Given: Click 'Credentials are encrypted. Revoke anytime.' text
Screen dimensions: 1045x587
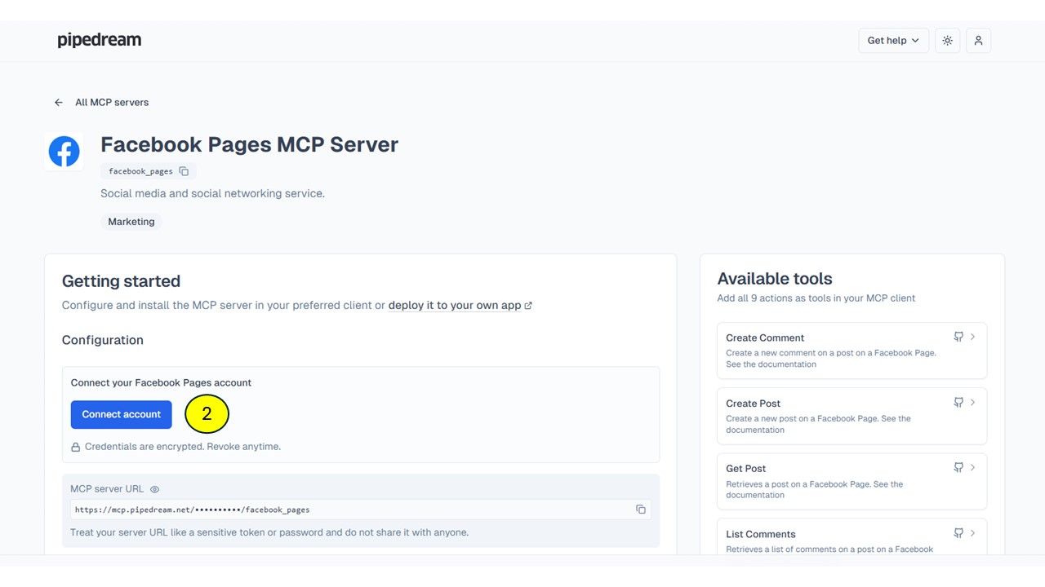Looking at the screenshot, I should tap(183, 447).
